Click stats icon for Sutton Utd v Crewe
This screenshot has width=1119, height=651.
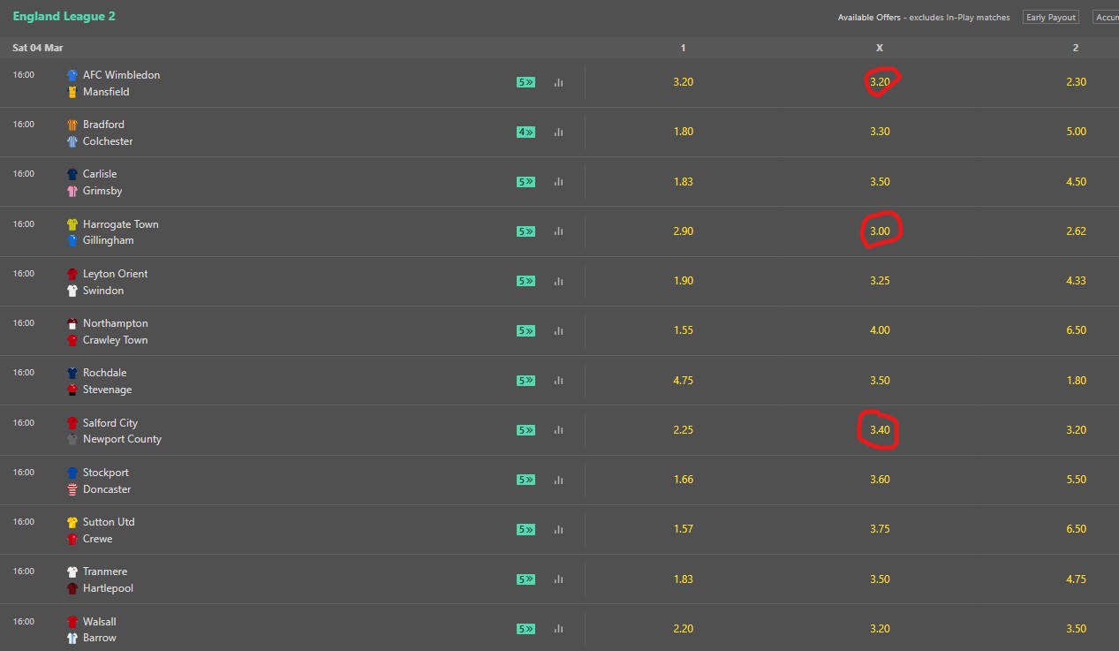(x=558, y=529)
